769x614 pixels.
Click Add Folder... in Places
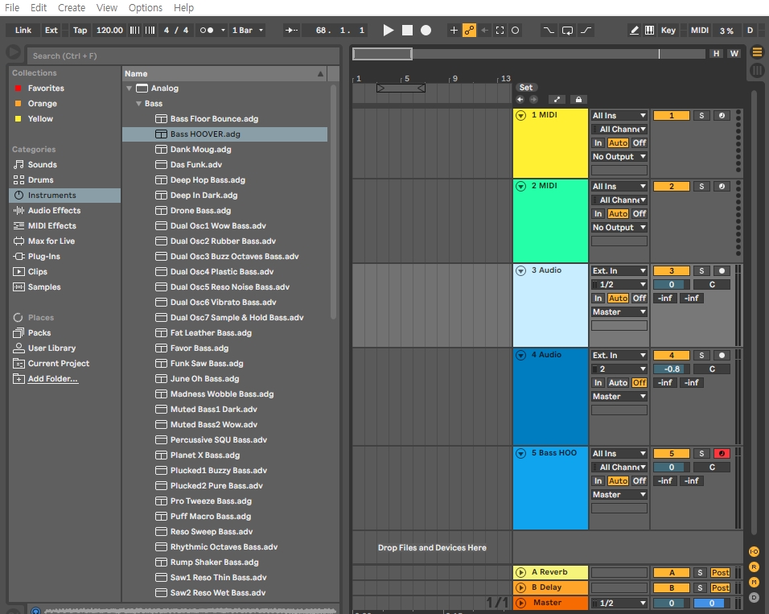[x=52, y=379]
